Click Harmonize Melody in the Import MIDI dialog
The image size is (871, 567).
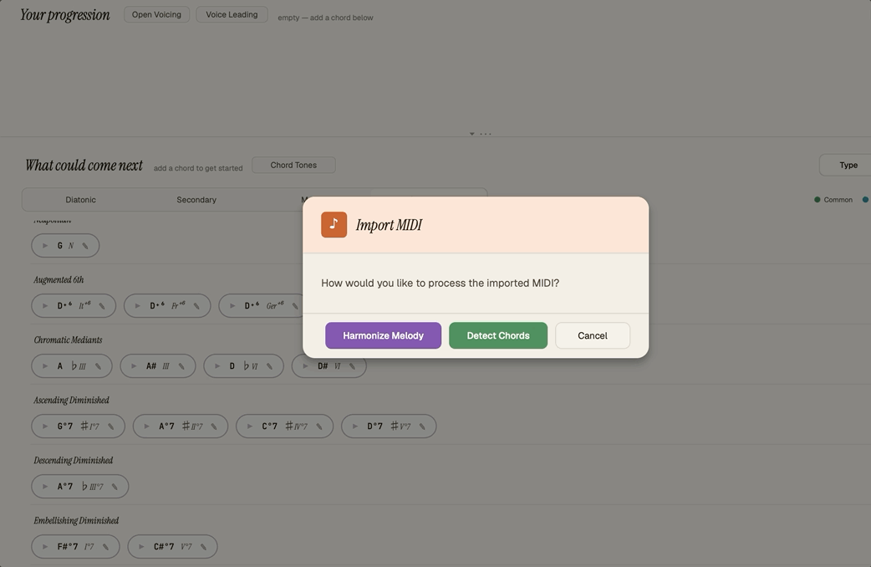coord(384,335)
